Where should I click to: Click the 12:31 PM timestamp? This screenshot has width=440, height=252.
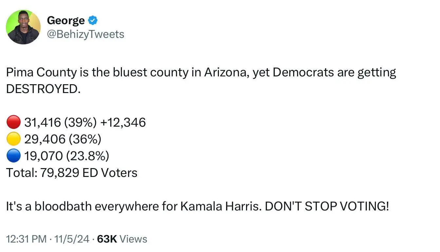26,239
